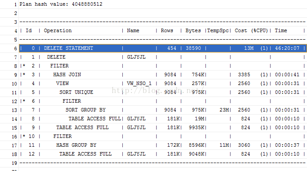Click line number 19 in the gutter
The height and width of the screenshot is (171, 307).
tap(14, 164)
